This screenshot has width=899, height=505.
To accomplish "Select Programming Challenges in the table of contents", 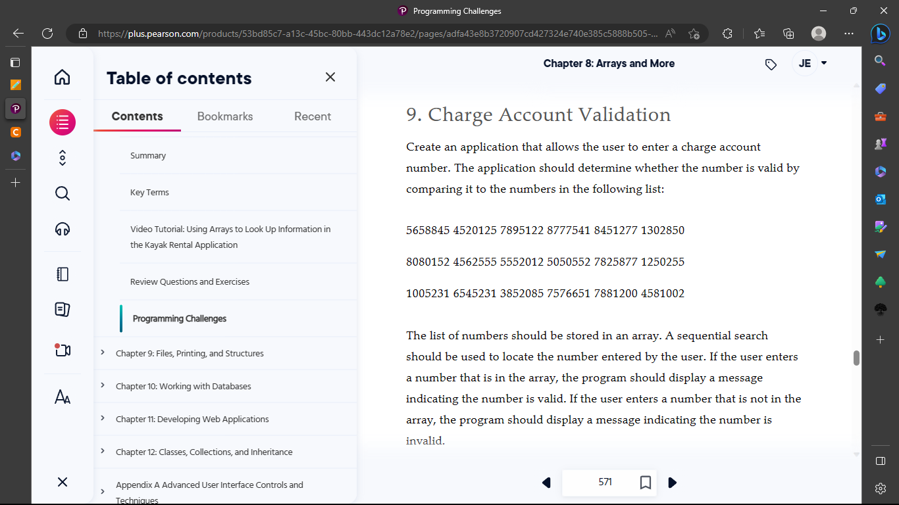I will click(x=180, y=318).
